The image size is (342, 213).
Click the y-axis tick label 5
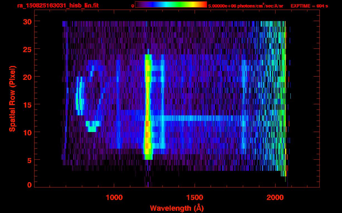(x=29, y=160)
